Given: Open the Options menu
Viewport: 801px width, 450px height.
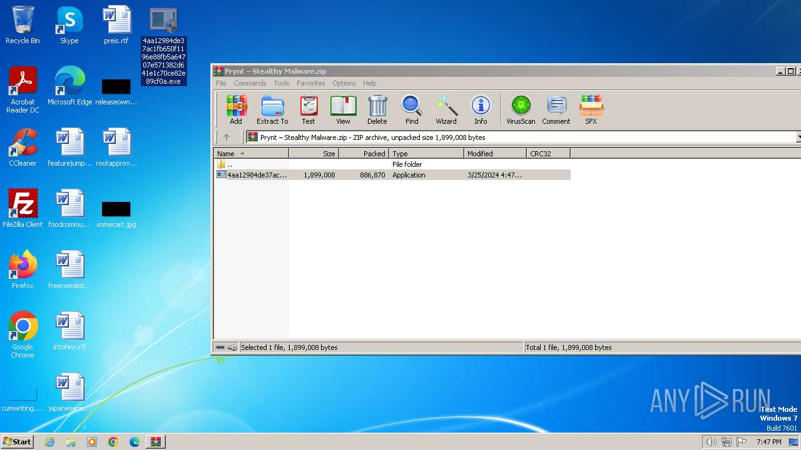Looking at the screenshot, I should tap(344, 83).
